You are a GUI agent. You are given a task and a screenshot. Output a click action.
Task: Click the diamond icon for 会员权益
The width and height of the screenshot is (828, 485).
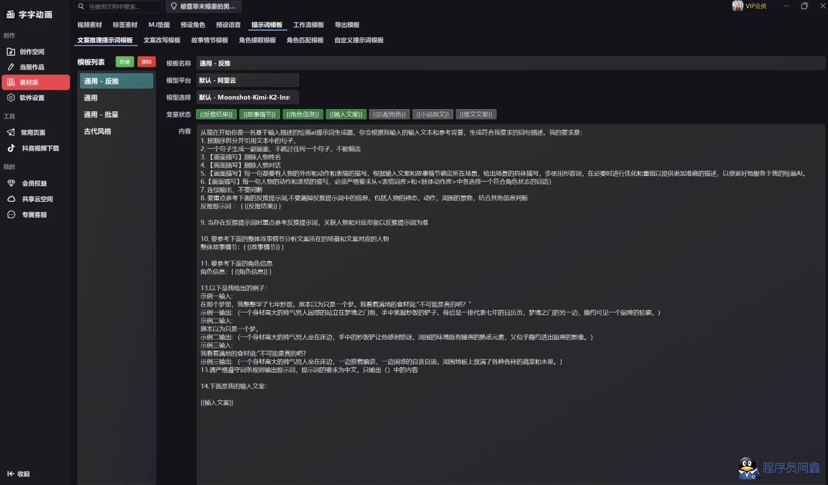tap(11, 183)
